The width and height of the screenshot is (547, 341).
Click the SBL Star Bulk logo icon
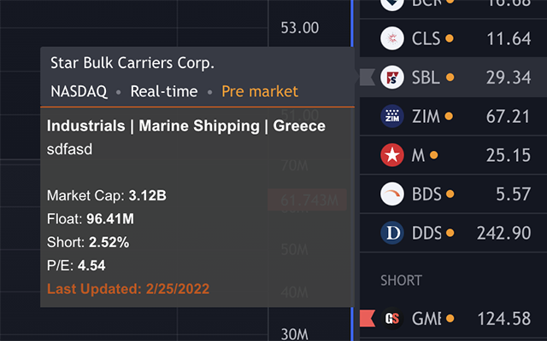tap(392, 78)
